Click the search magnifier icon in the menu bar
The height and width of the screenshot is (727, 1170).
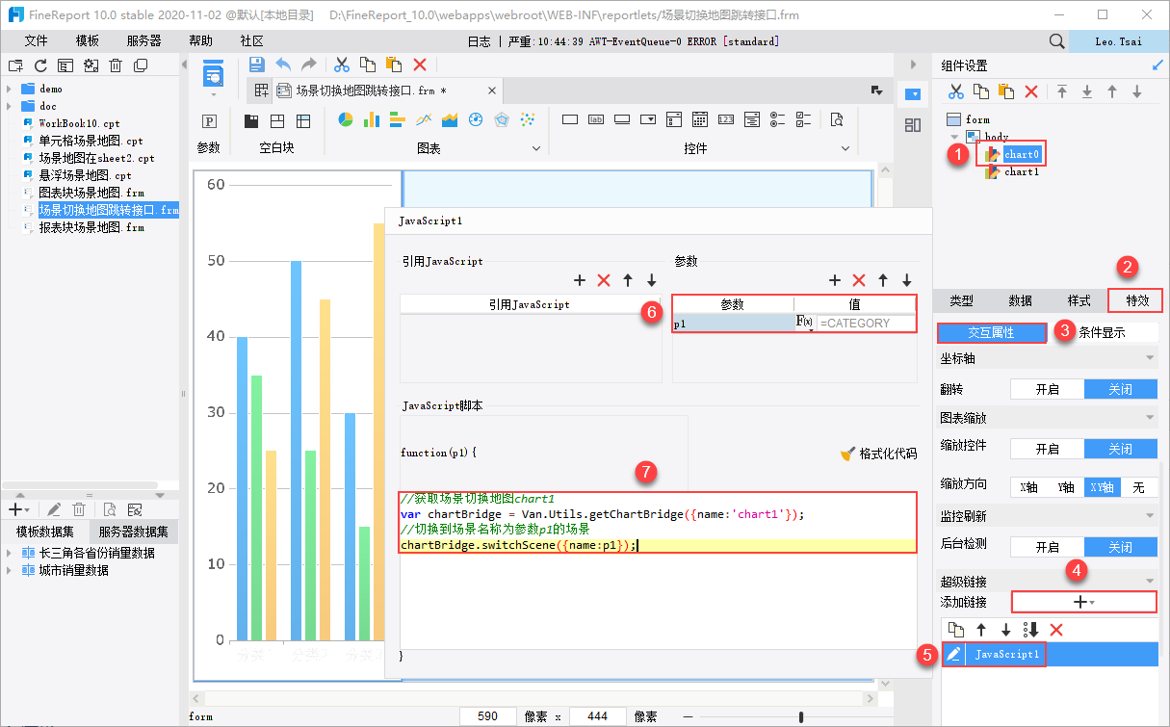tap(1056, 41)
